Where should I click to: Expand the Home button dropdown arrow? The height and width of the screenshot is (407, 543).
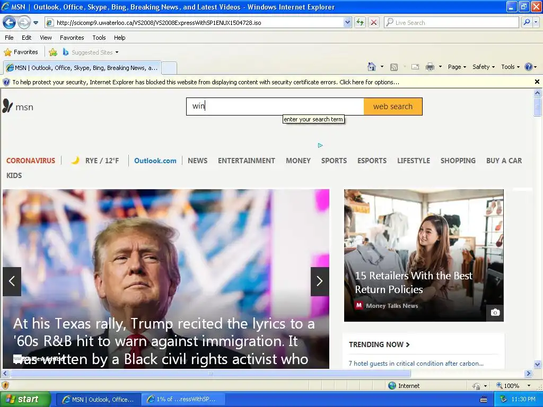point(382,67)
